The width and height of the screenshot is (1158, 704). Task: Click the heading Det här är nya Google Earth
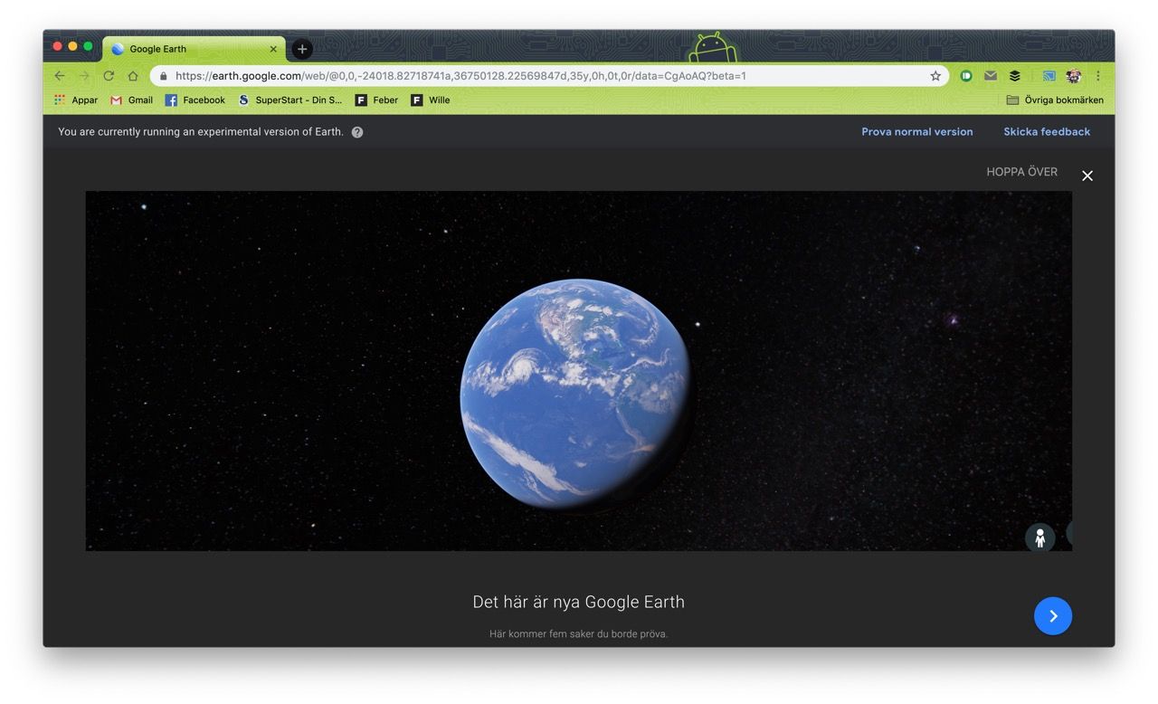[x=579, y=602]
